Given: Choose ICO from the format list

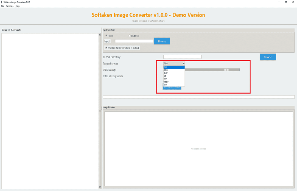Looking at the screenshot, I should click(x=174, y=85).
